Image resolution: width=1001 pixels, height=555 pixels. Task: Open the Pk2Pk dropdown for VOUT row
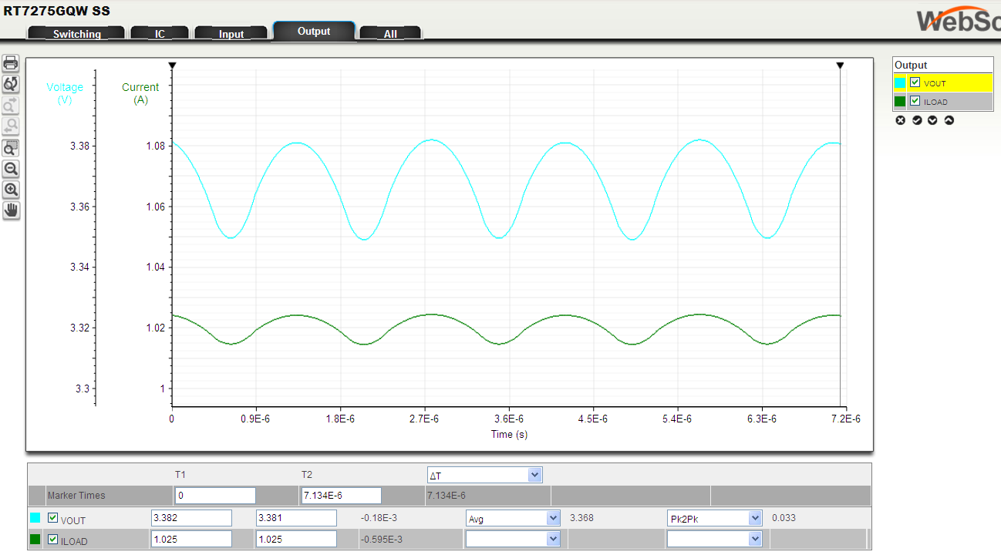714,517
